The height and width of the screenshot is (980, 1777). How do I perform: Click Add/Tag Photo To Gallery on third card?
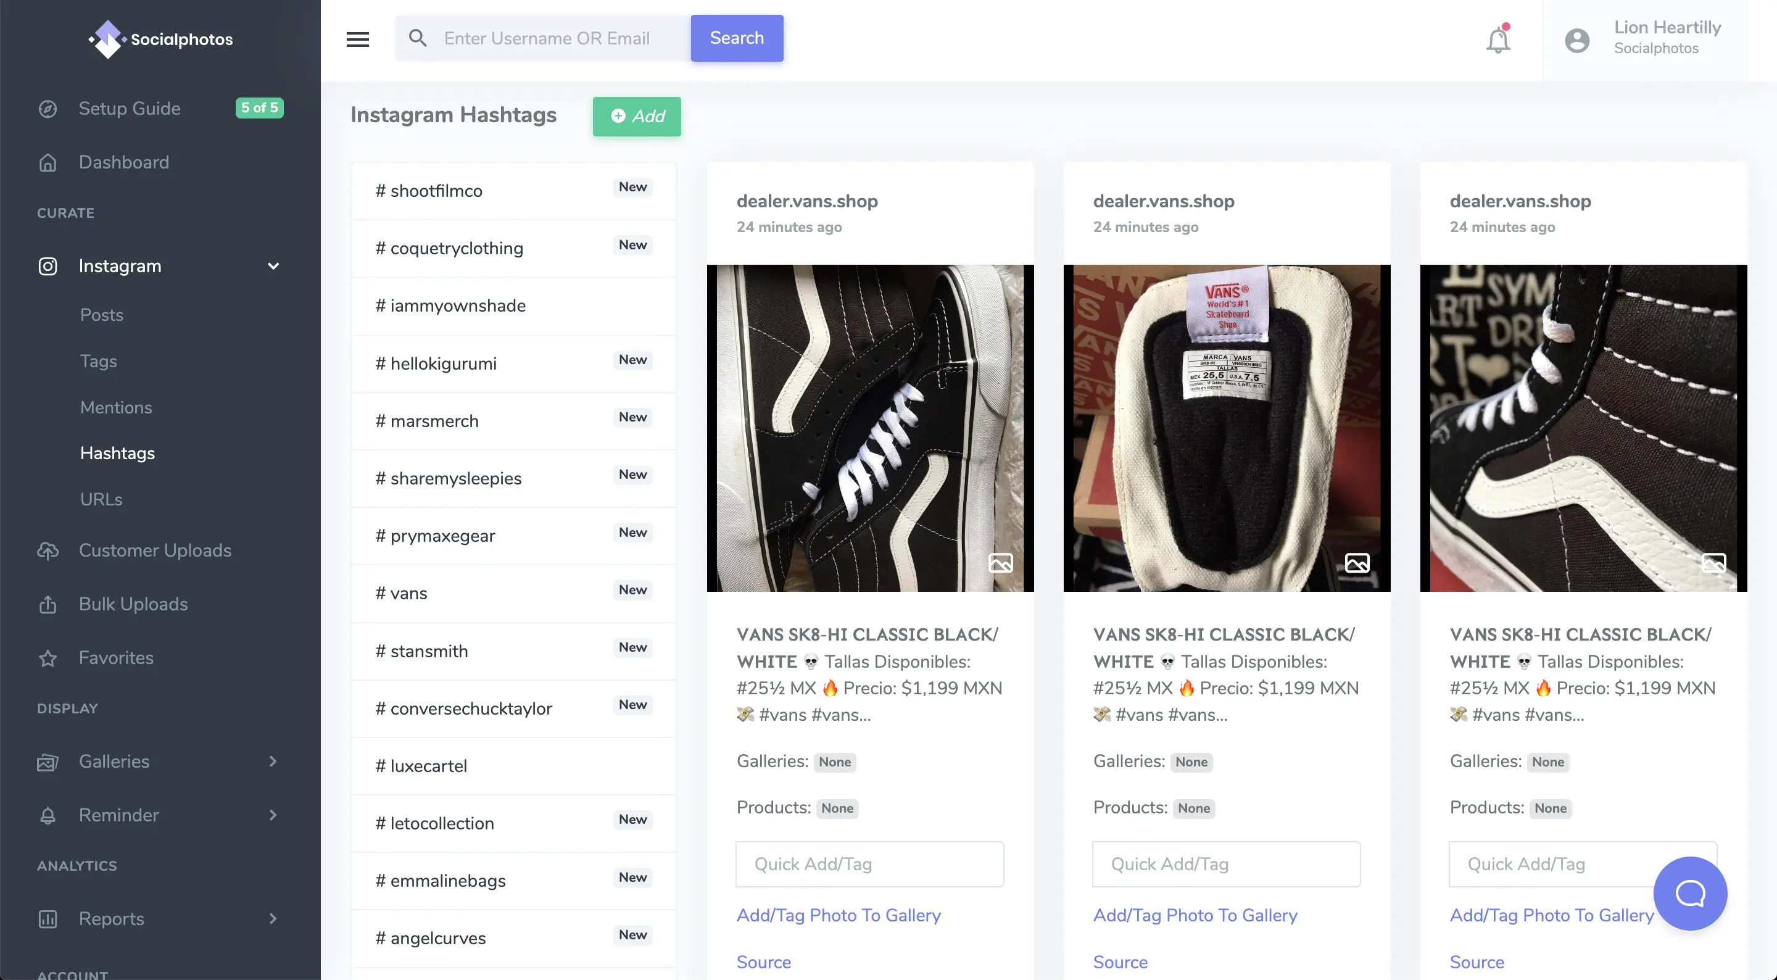(x=1552, y=915)
